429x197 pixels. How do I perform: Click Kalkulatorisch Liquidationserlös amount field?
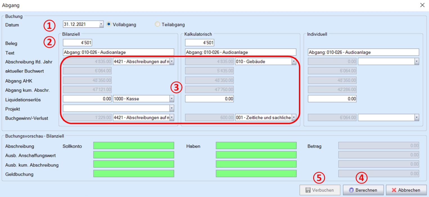pos(209,99)
